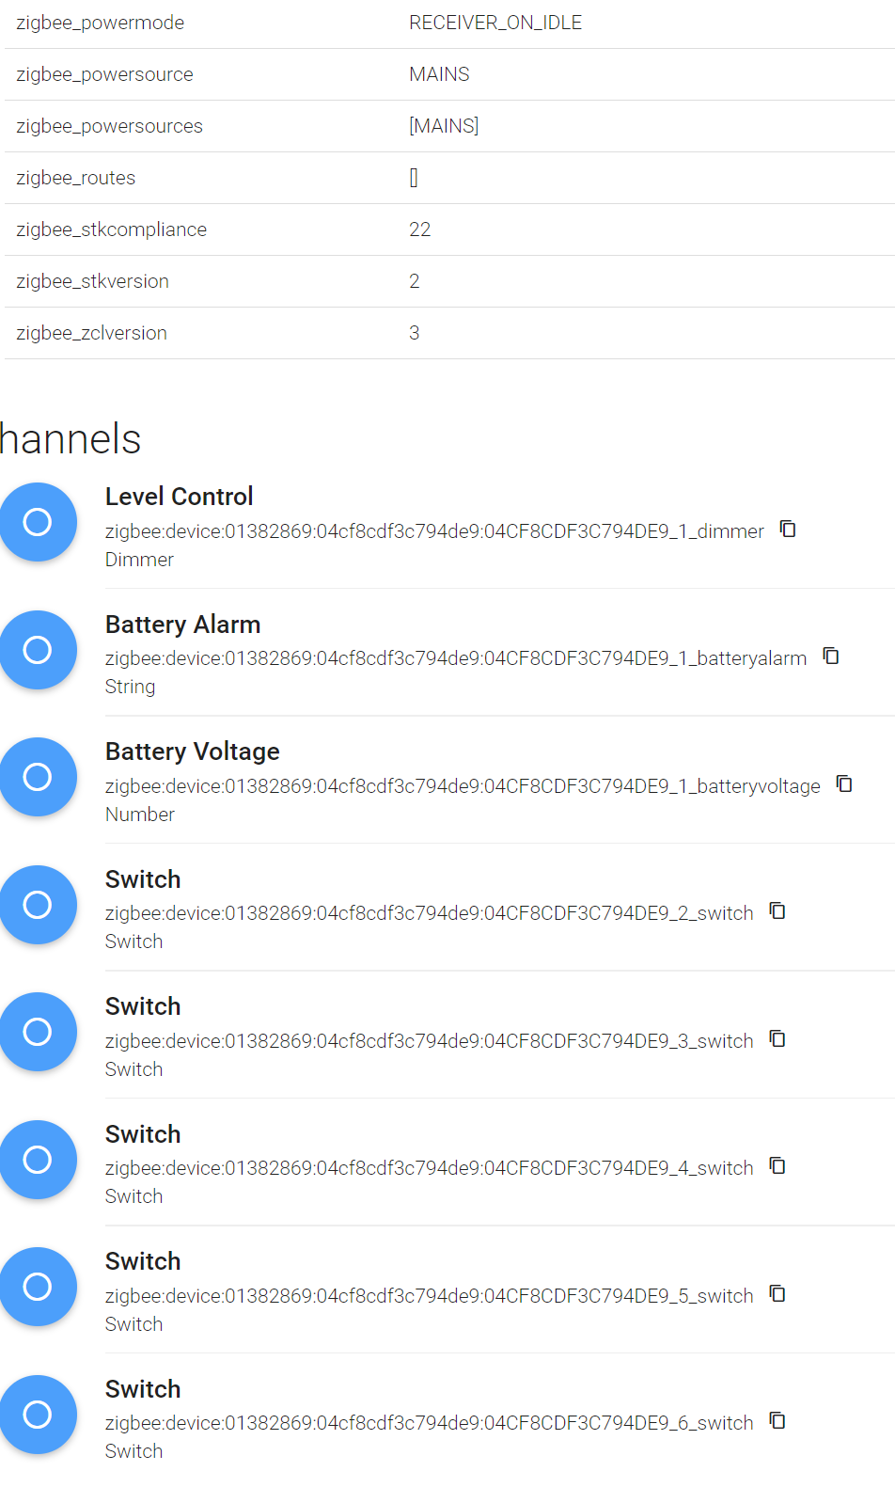This screenshot has height=1487, width=895.
Task: Select the blue circle for the 6_switch channel
Action: pos(38,1415)
